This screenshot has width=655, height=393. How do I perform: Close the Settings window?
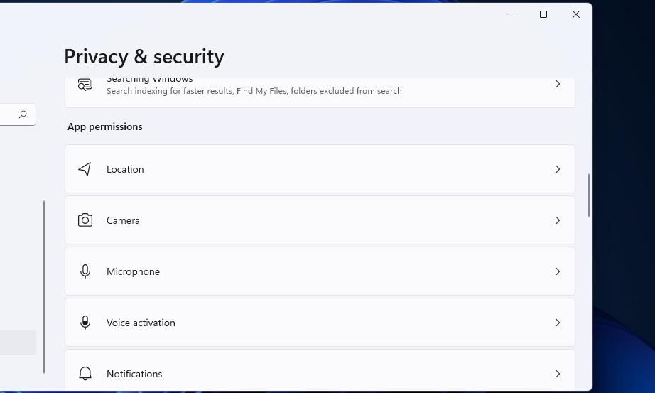coord(575,14)
